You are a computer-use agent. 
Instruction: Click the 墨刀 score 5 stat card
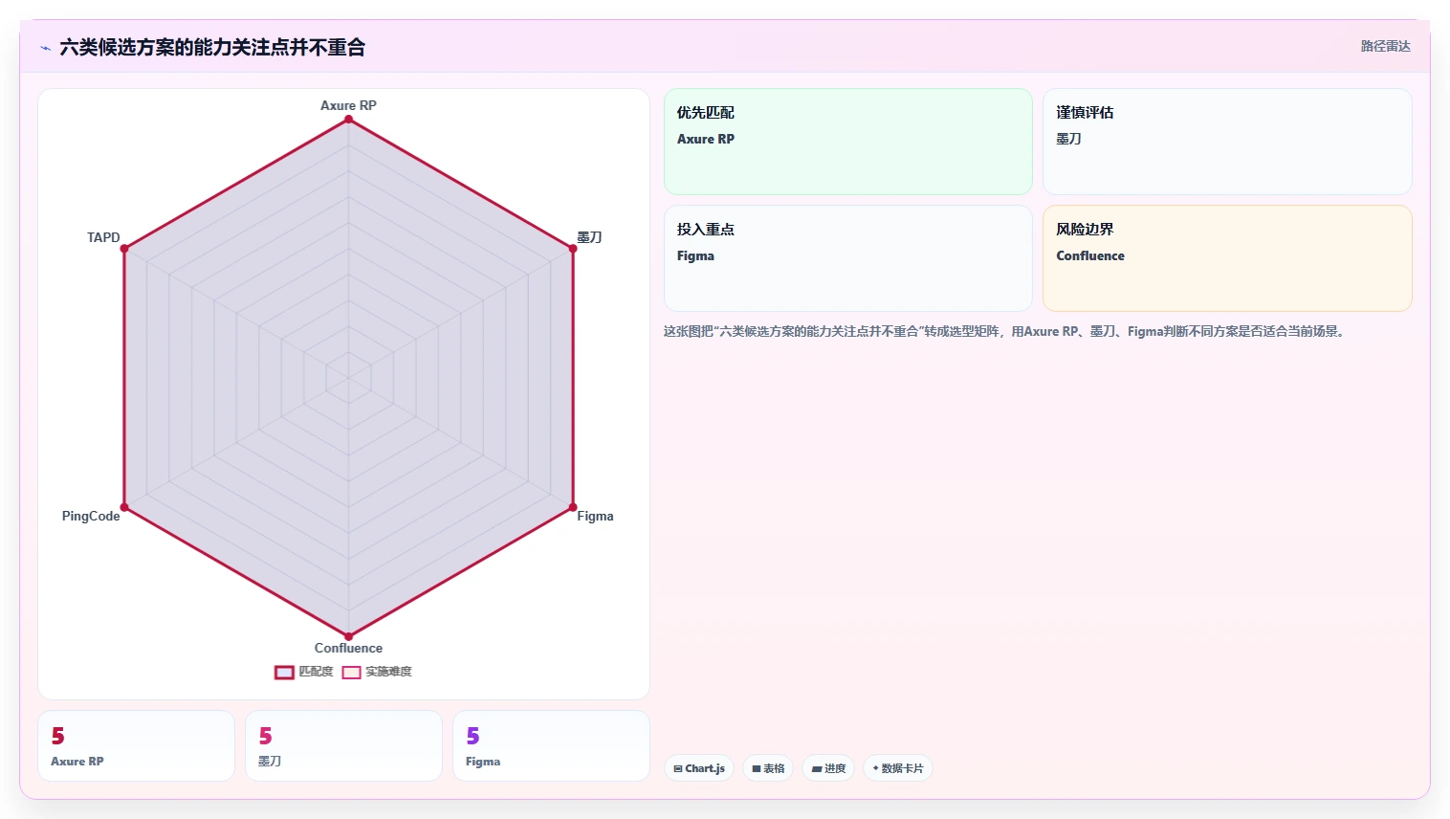[x=343, y=745]
